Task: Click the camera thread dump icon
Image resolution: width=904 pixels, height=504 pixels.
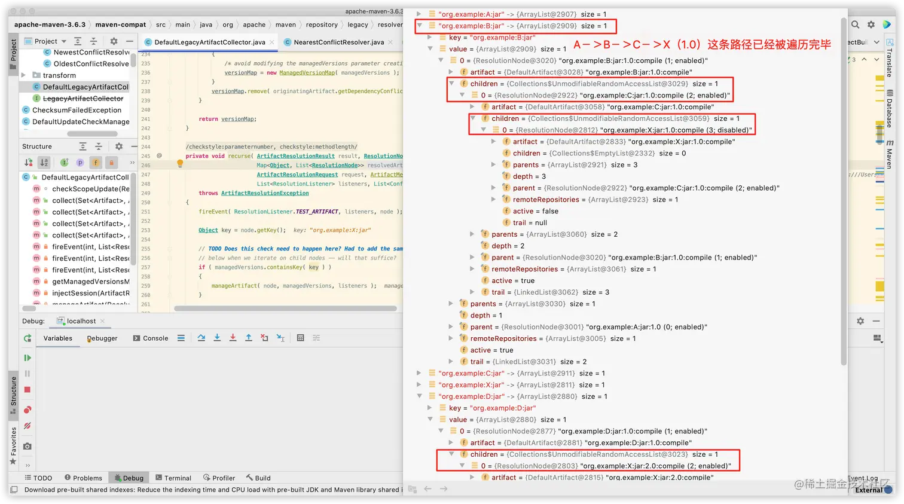Action: (x=28, y=447)
